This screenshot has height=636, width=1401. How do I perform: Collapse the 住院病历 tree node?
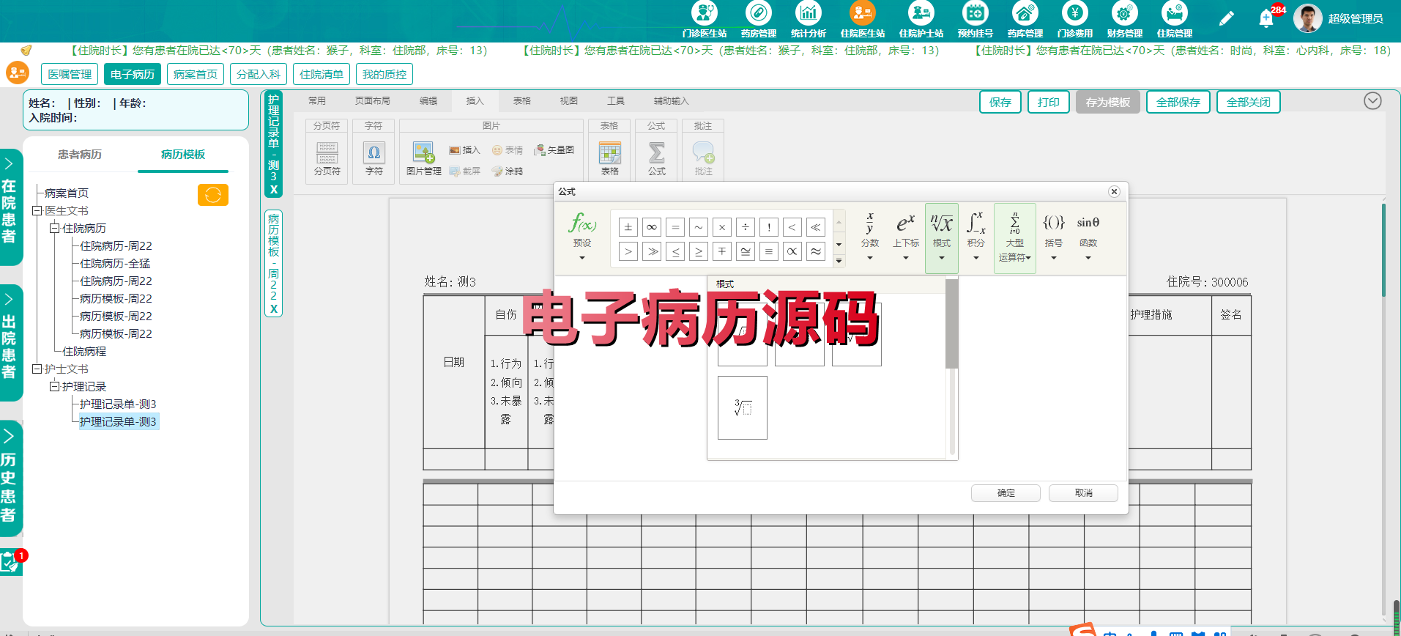point(54,229)
